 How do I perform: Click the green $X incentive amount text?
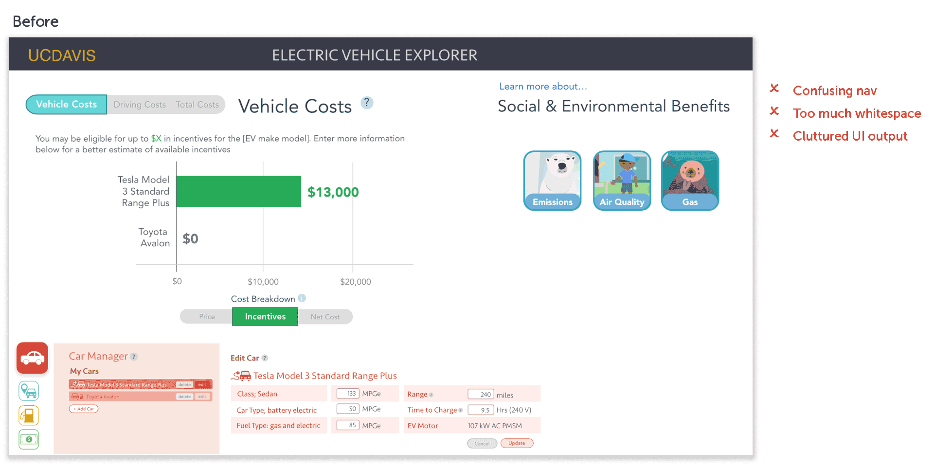[x=156, y=139]
